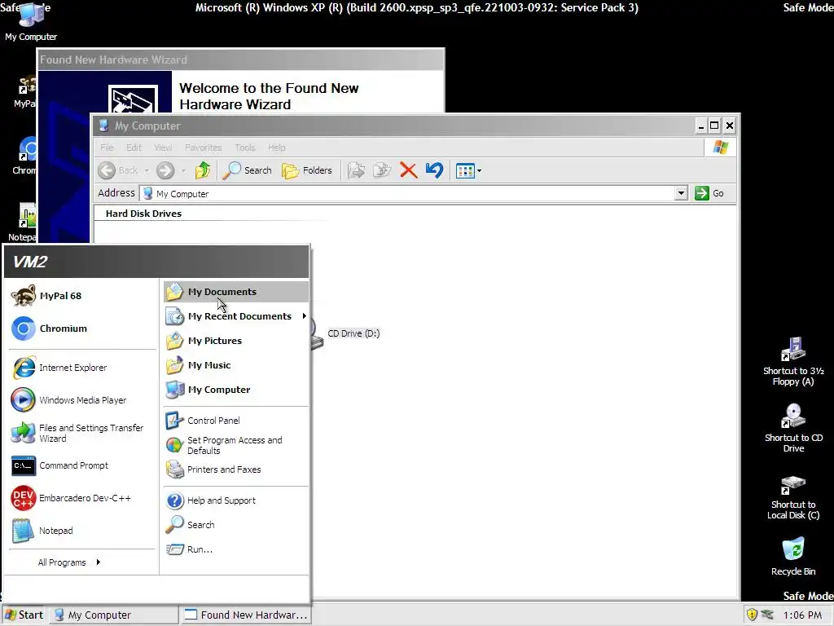
Task: Click the Copy To toolbar icon
Action: tap(382, 170)
